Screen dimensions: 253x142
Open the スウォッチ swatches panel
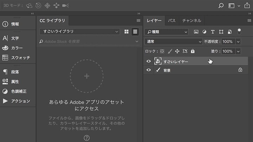pyautogui.click(x=20, y=58)
